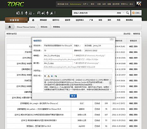147x129 pixels.
Task: Click the 添加项目 link
Action: coord(127,34)
